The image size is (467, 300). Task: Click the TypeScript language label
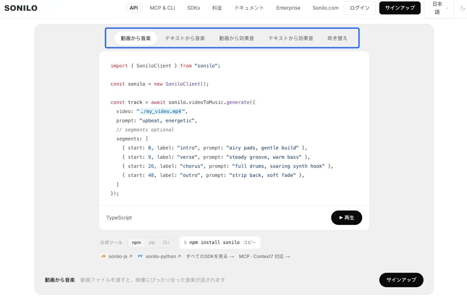(x=119, y=218)
